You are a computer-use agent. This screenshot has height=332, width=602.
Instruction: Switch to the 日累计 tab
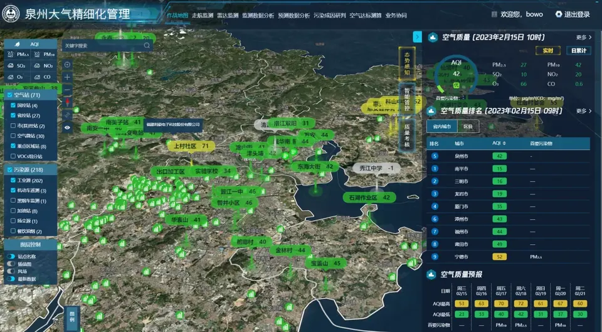[x=579, y=51]
